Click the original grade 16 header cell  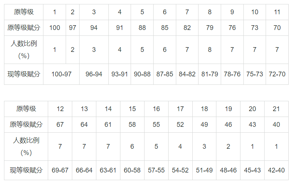point(156,109)
